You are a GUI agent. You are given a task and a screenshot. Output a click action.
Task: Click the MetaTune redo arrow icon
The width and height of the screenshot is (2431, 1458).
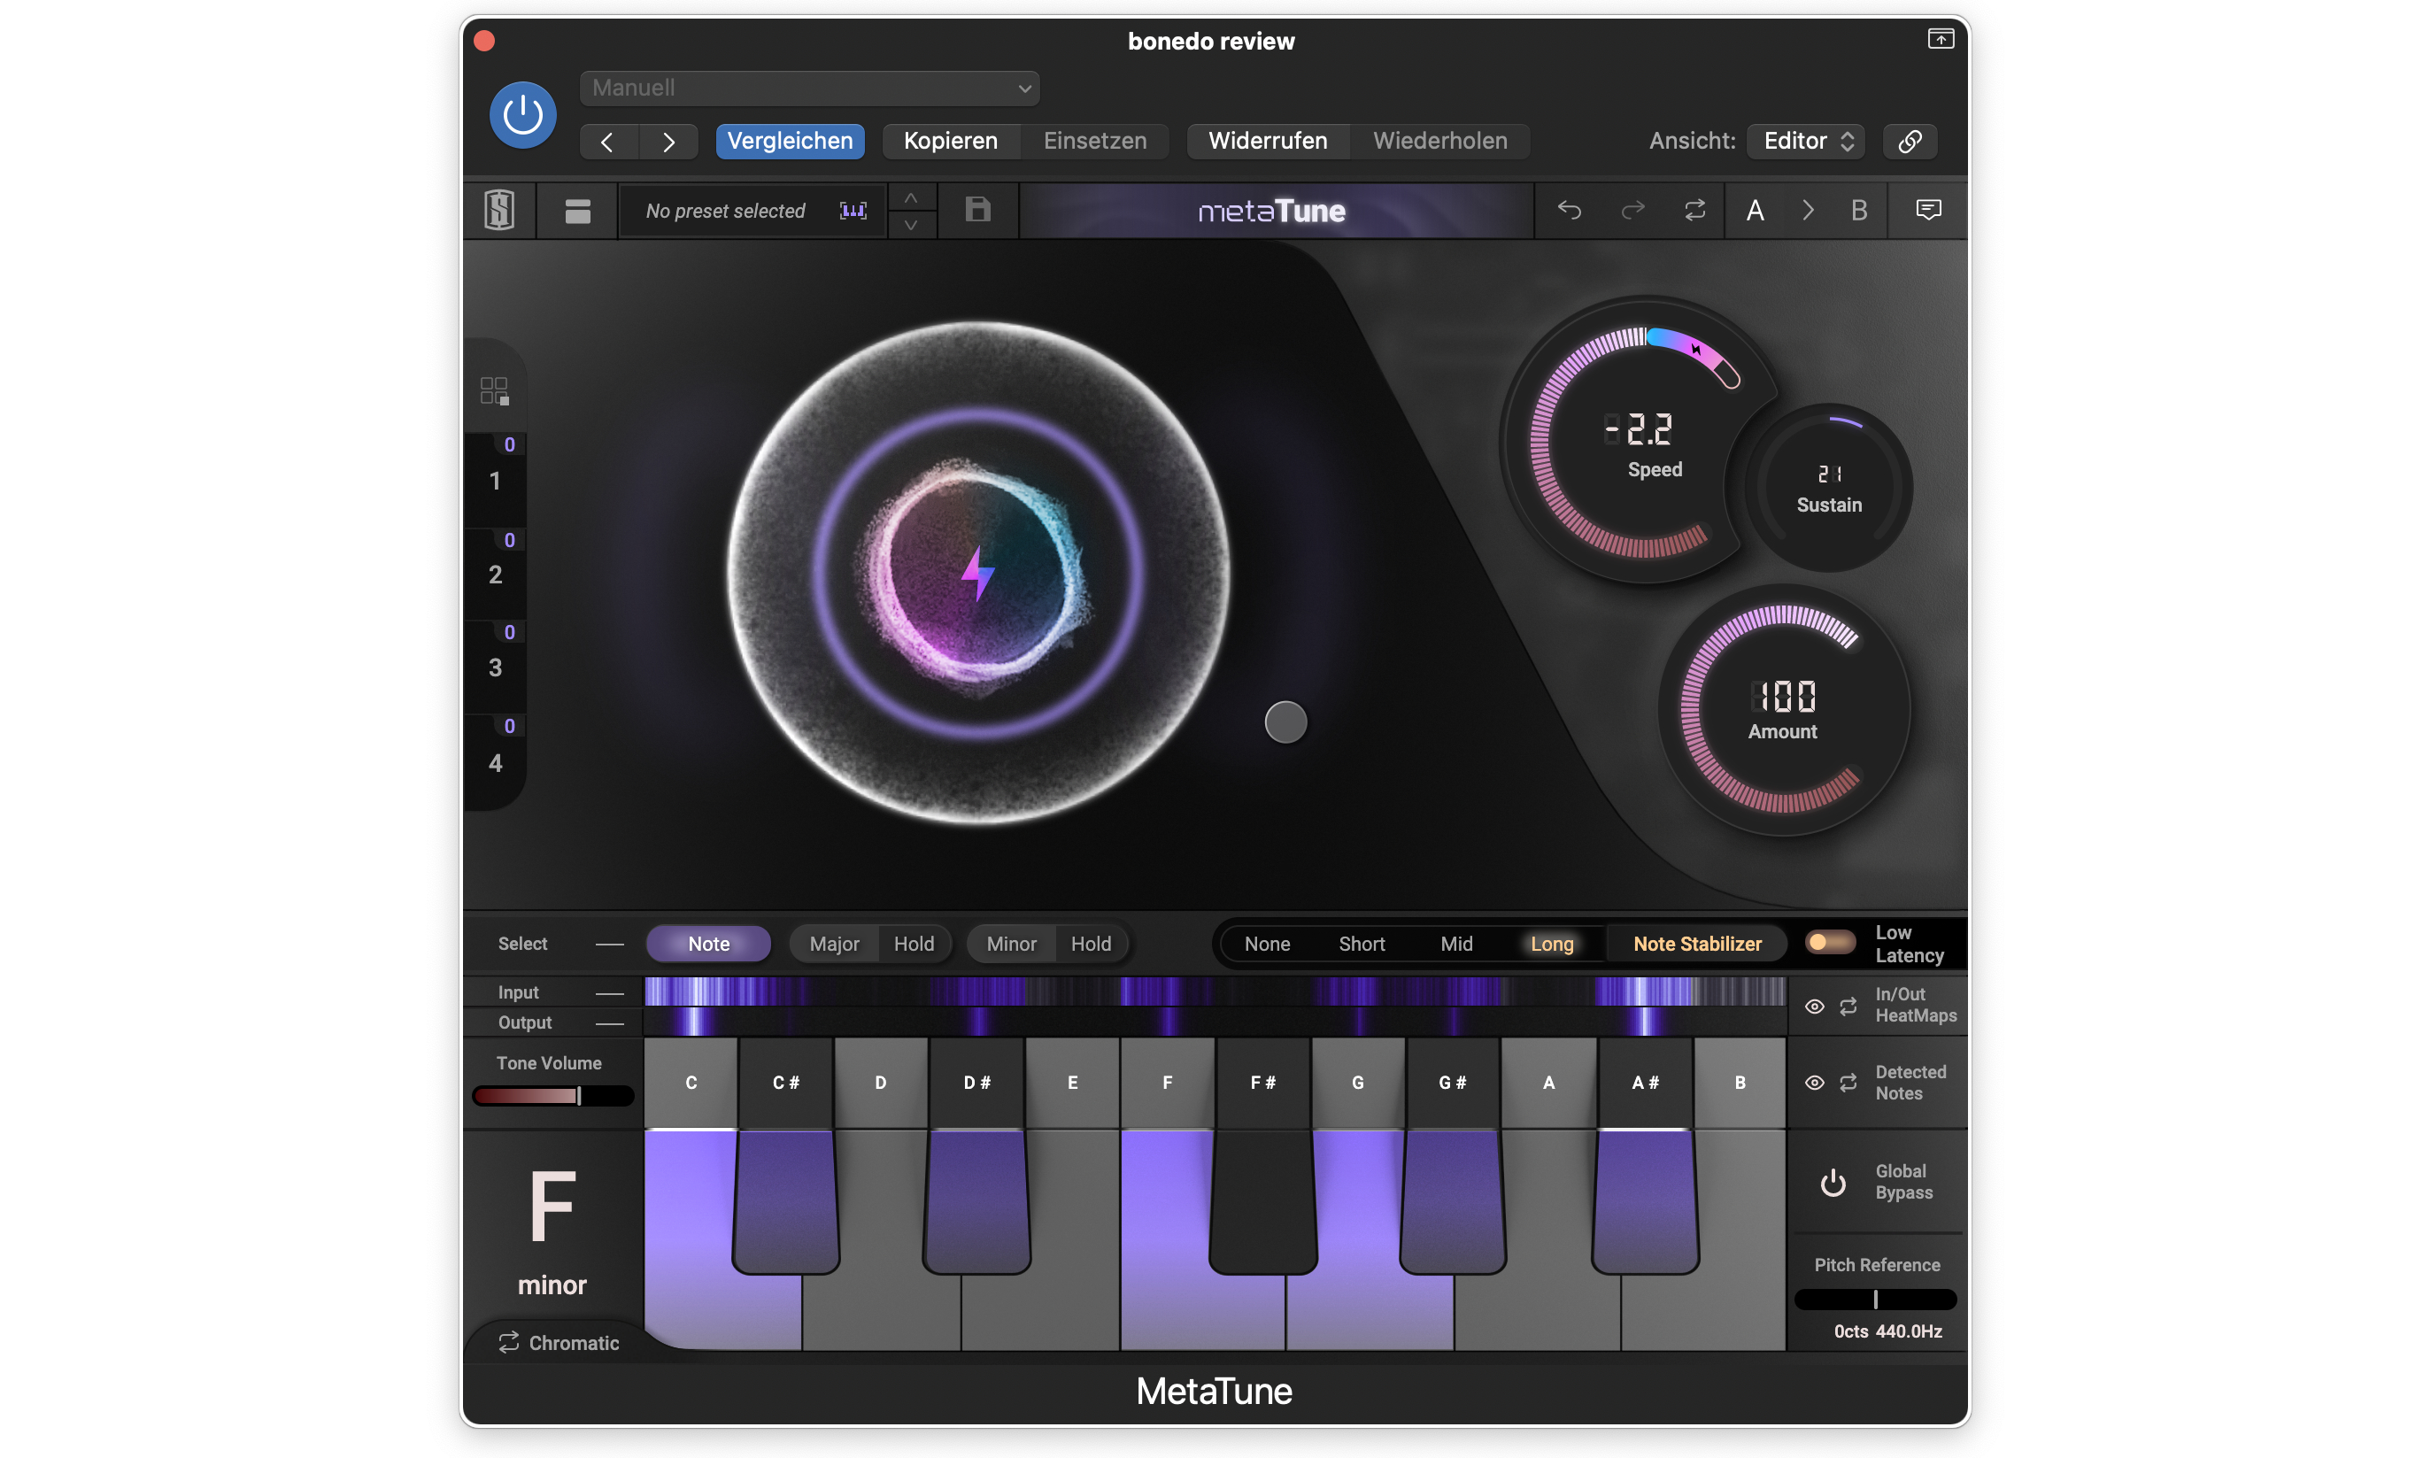coord(1632,211)
